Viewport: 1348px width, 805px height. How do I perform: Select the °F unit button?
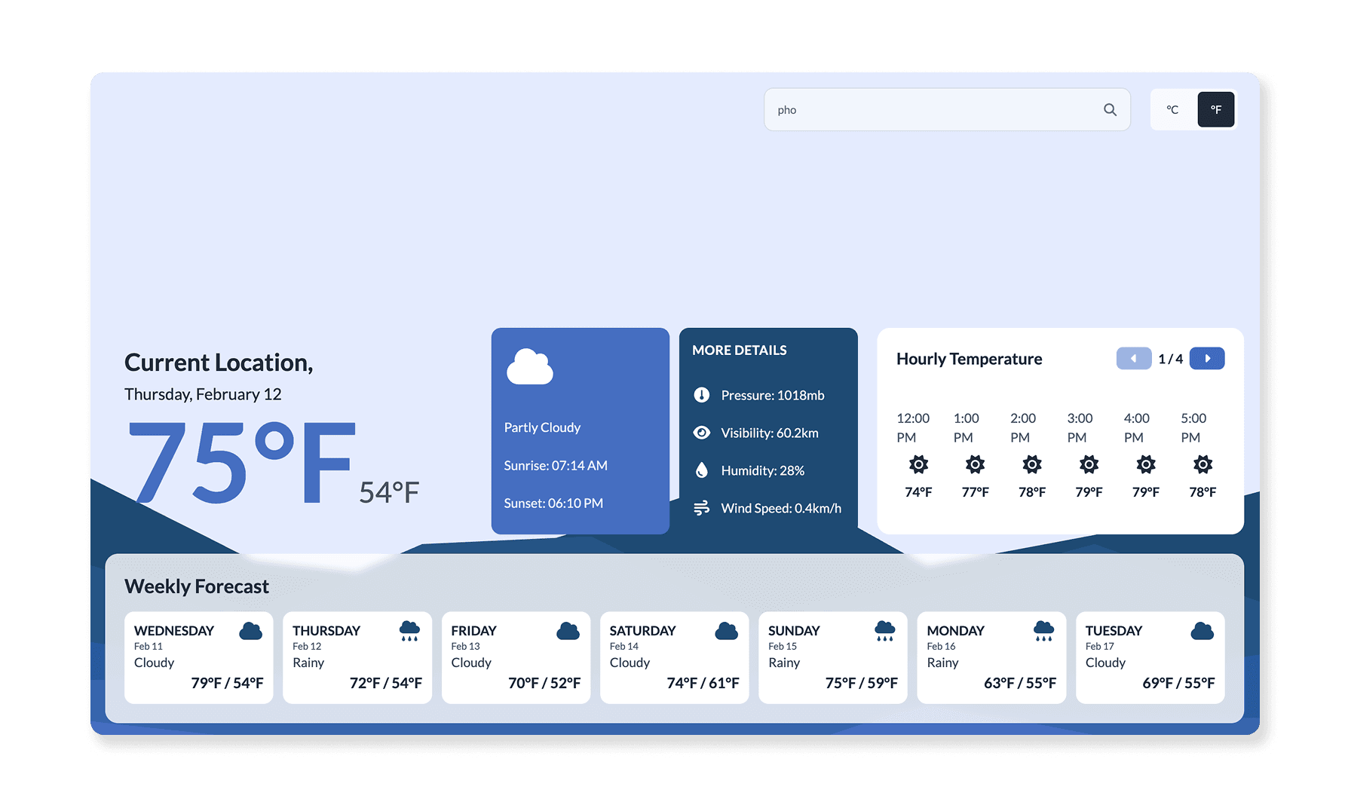tap(1215, 109)
